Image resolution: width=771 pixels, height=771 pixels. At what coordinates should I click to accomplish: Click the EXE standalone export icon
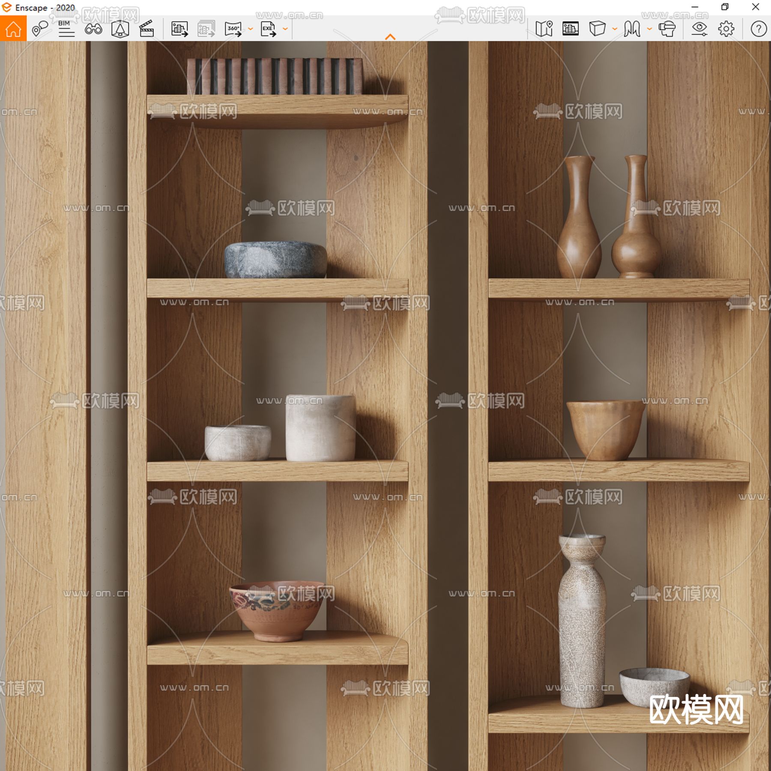tap(268, 29)
